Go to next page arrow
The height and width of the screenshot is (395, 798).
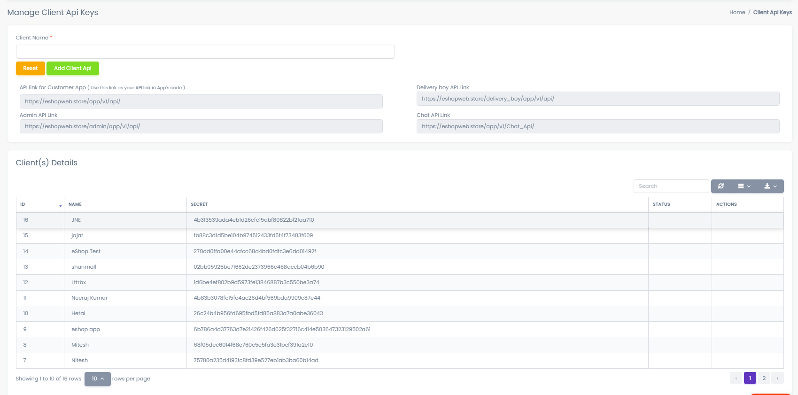778,378
